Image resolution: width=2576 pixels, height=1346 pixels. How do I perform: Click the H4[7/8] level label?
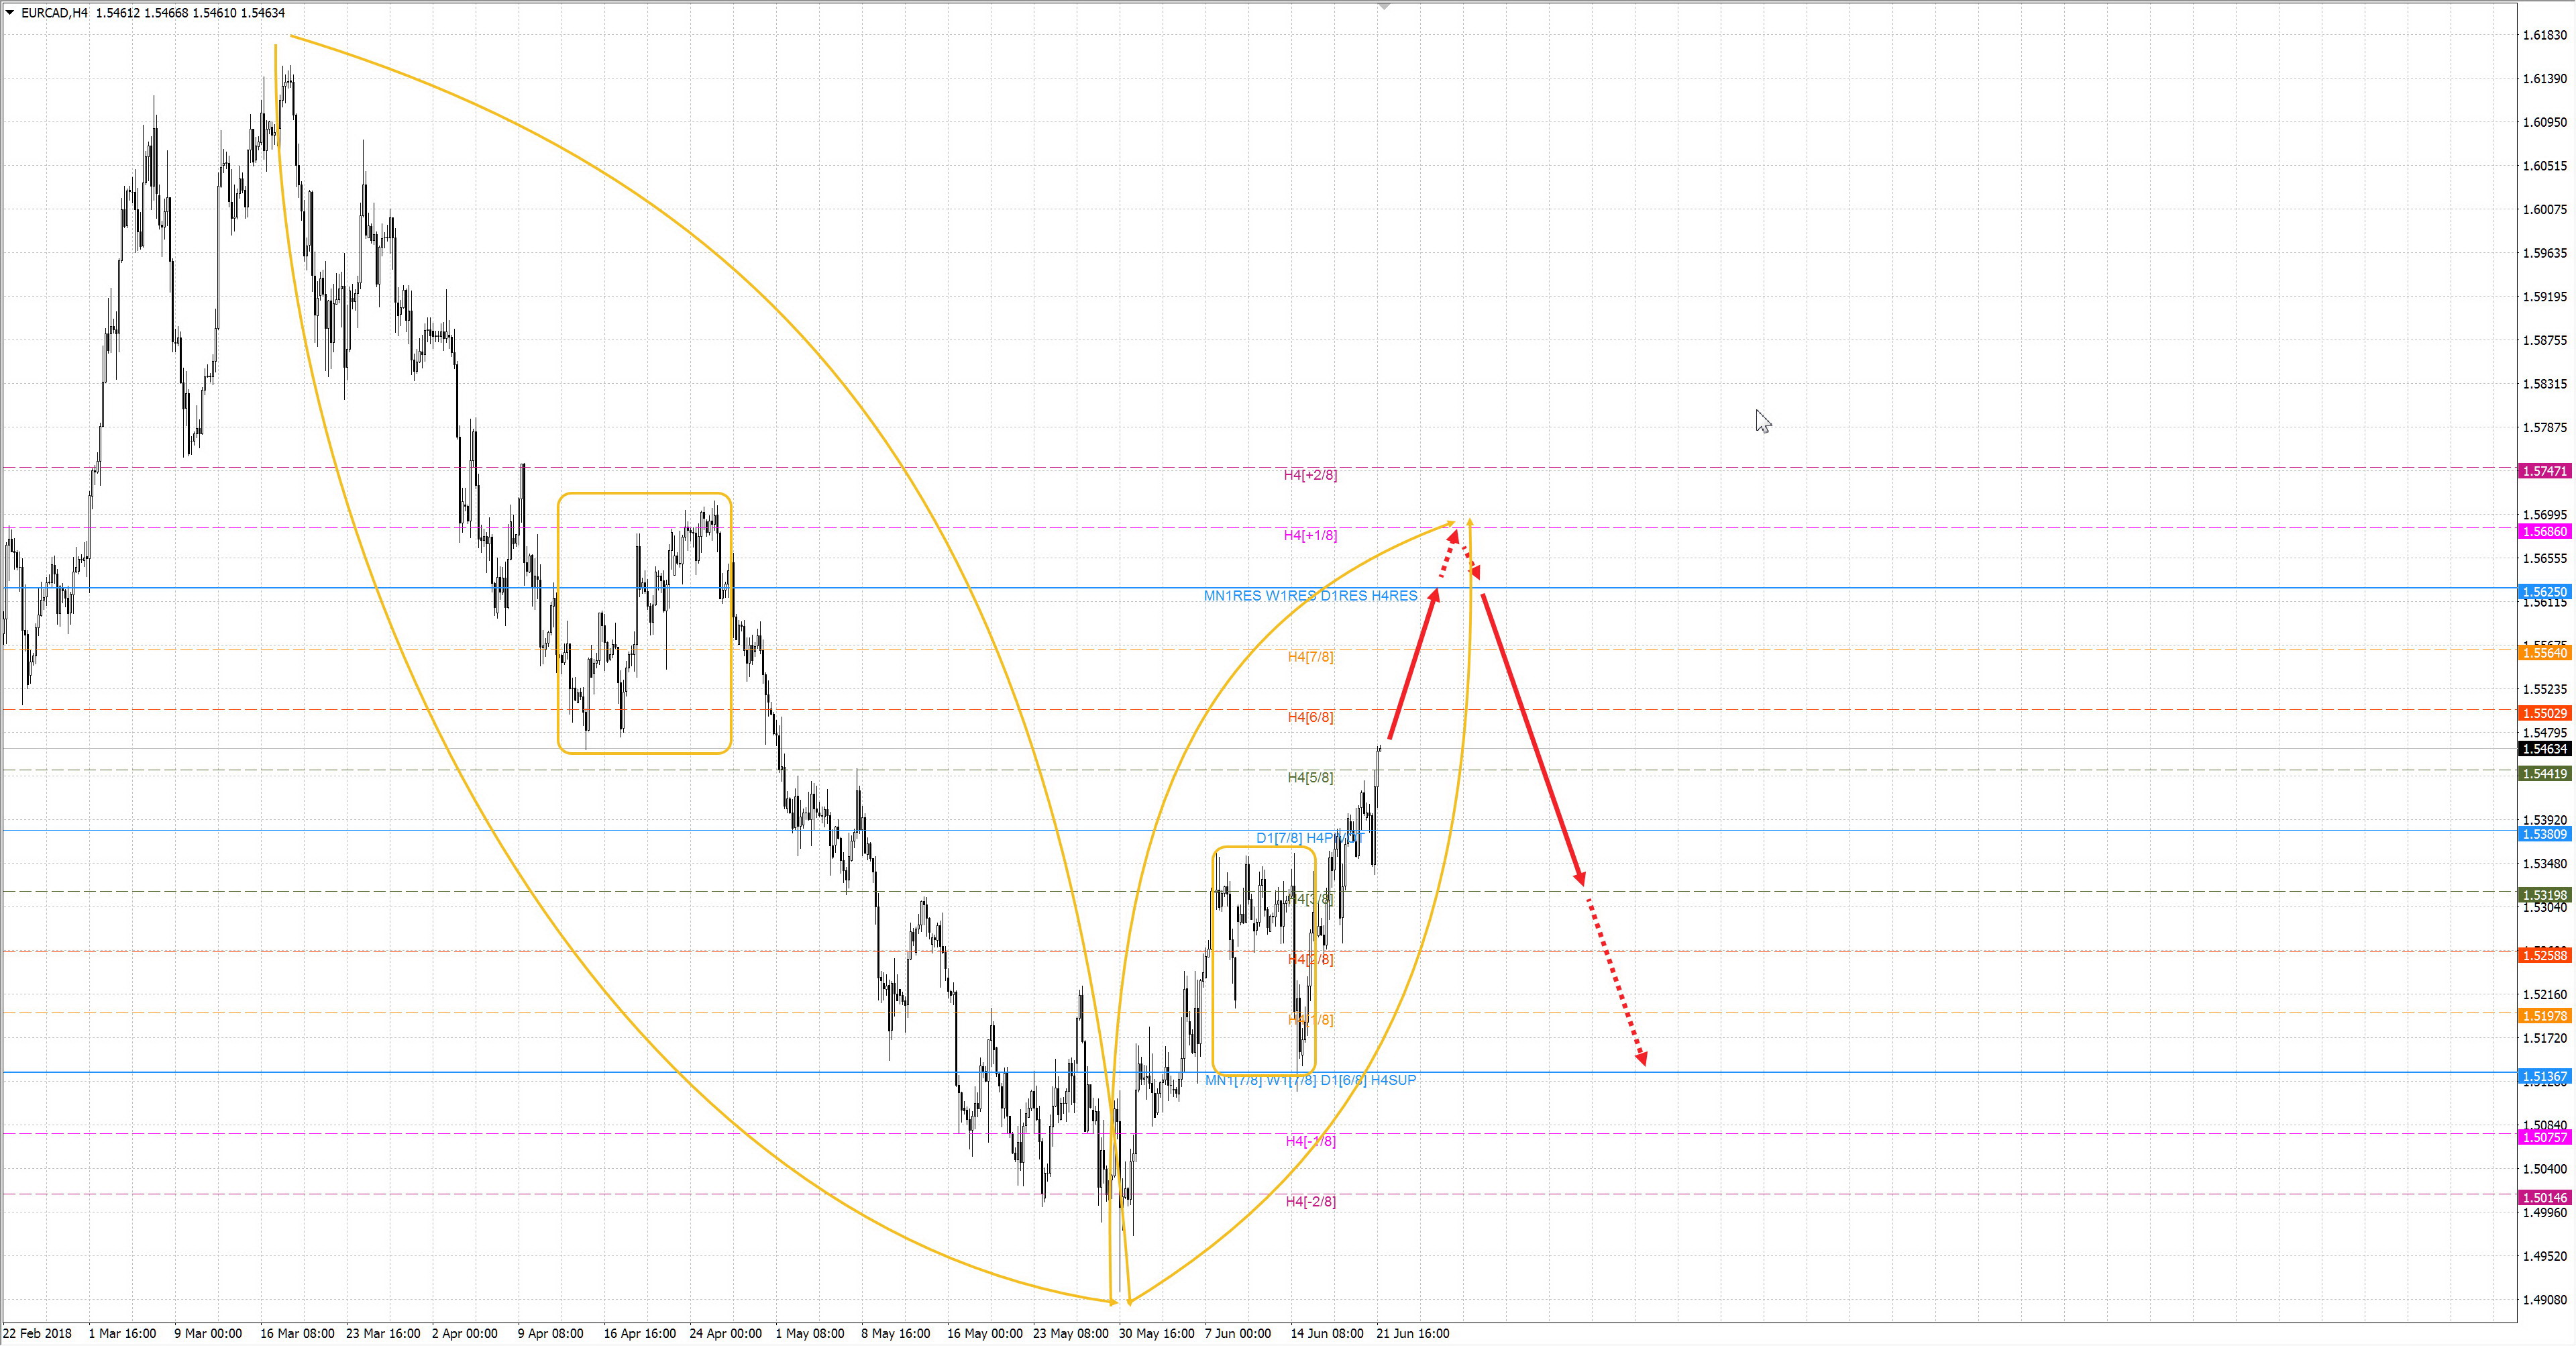coord(1310,657)
